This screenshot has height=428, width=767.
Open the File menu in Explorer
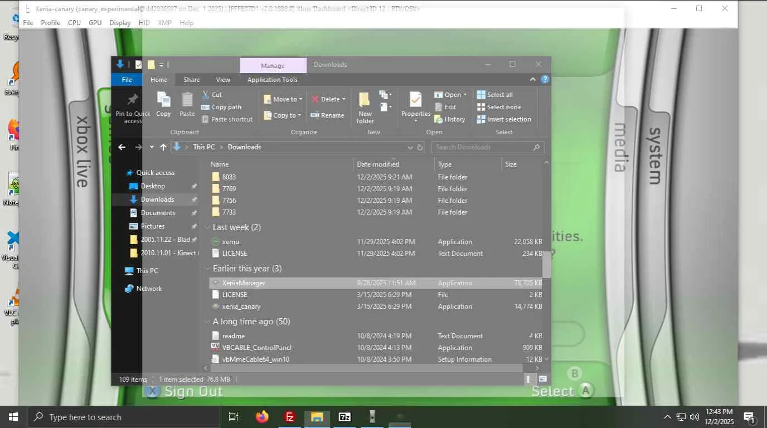tap(127, 80)
